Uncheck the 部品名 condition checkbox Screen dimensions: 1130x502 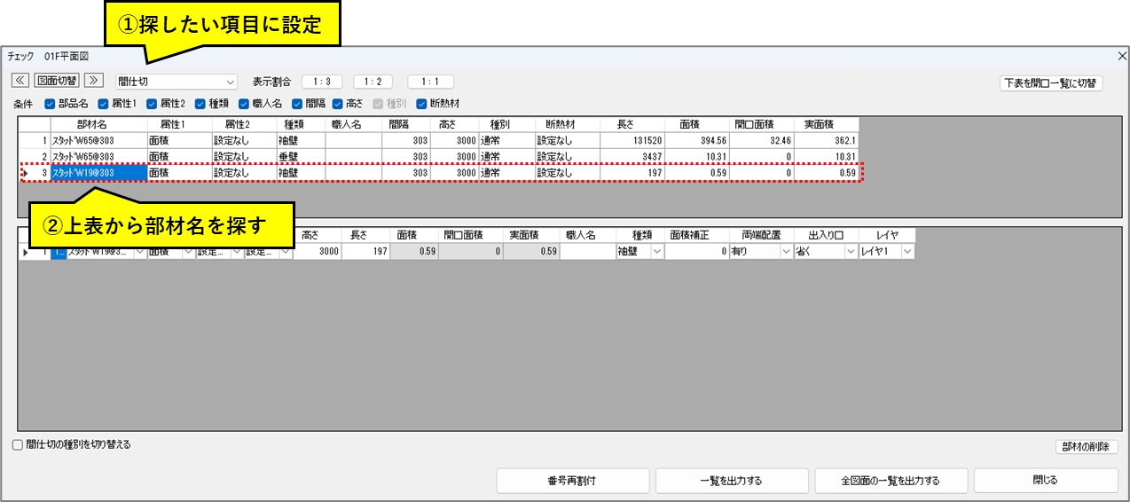click(x=51, y=104)
